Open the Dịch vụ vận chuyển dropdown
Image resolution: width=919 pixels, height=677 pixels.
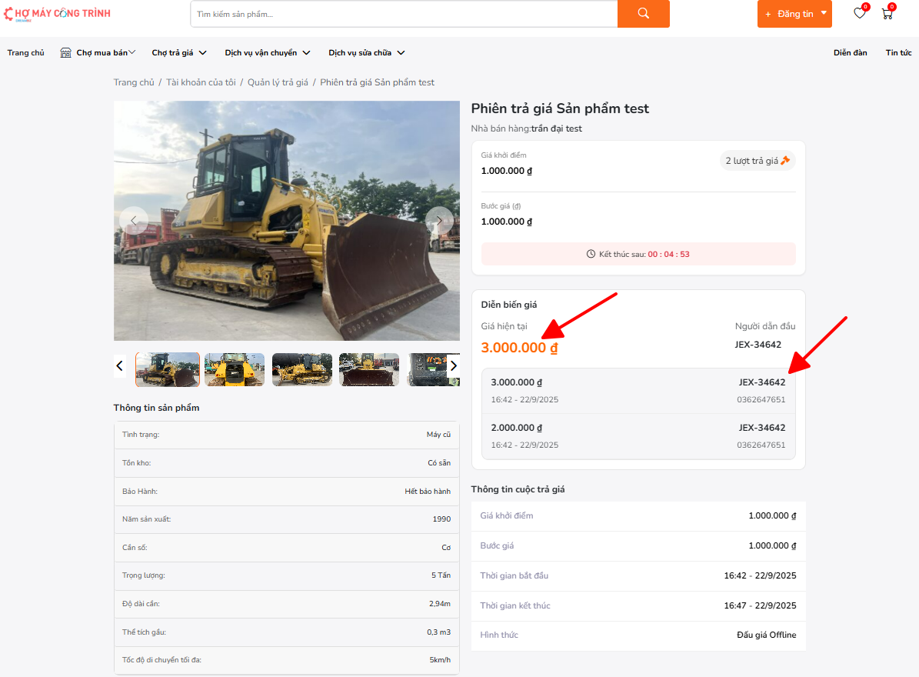tap(267, 53)
